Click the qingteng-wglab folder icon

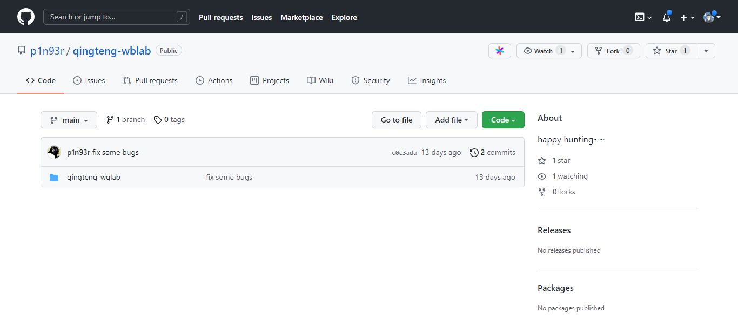[x=54, y=177]
